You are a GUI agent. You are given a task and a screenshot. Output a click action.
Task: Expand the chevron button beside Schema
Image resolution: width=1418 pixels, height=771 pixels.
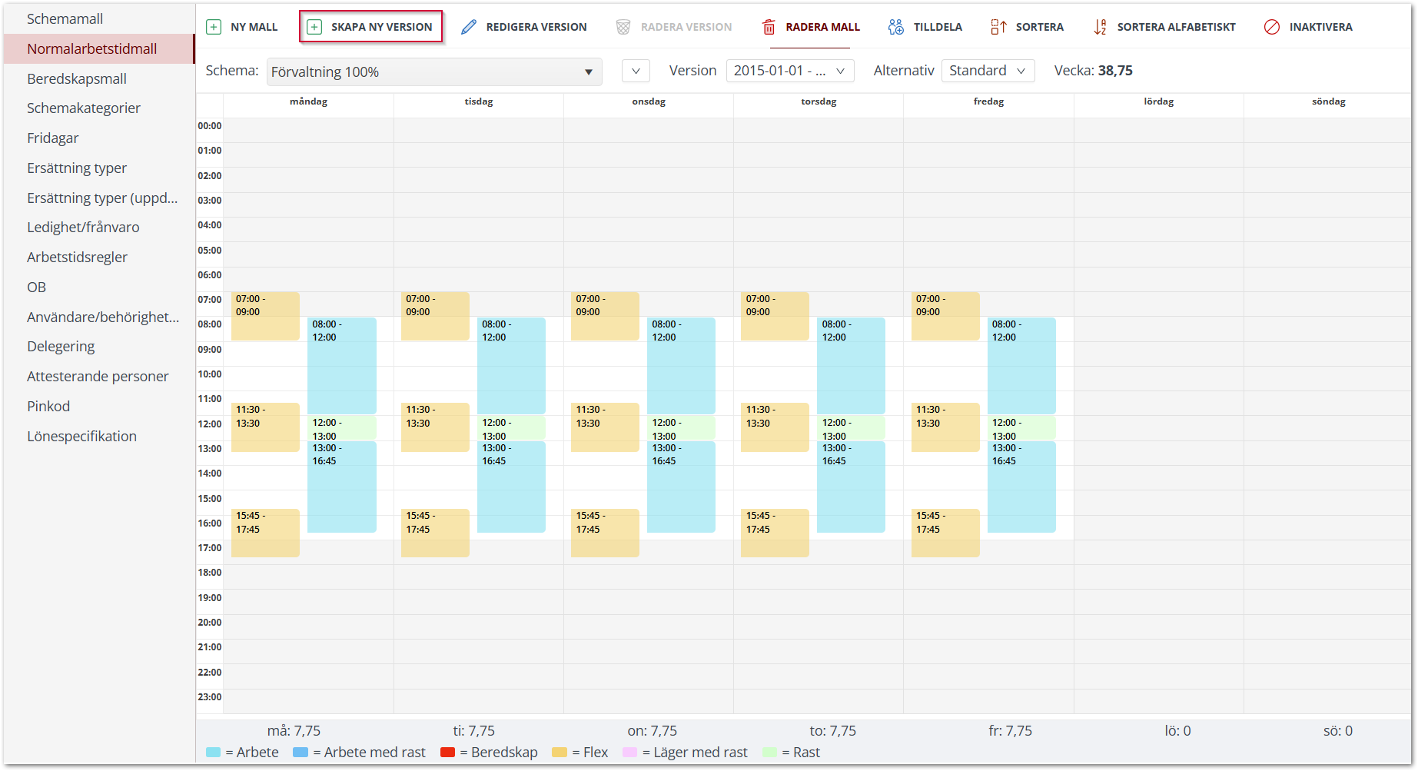[636, 71]
